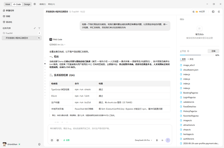The image size is (224, 148).
Task: Switch to the Work mode tab
Action: pyautogui.click(x=8, y=4)
